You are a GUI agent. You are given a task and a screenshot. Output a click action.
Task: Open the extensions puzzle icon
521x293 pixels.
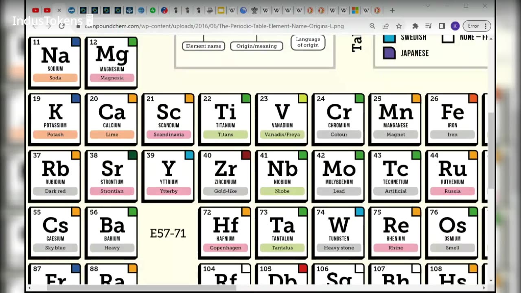pos(415,26)
